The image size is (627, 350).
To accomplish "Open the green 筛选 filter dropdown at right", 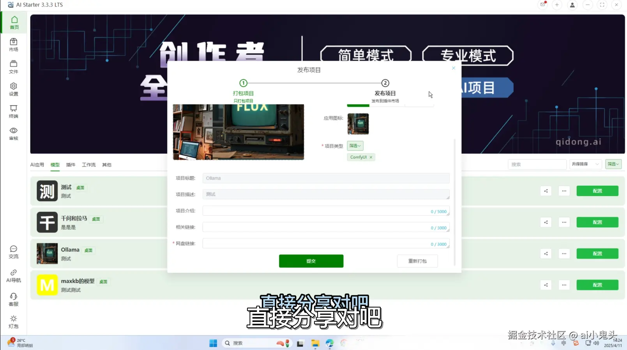I will pos(613,164).
